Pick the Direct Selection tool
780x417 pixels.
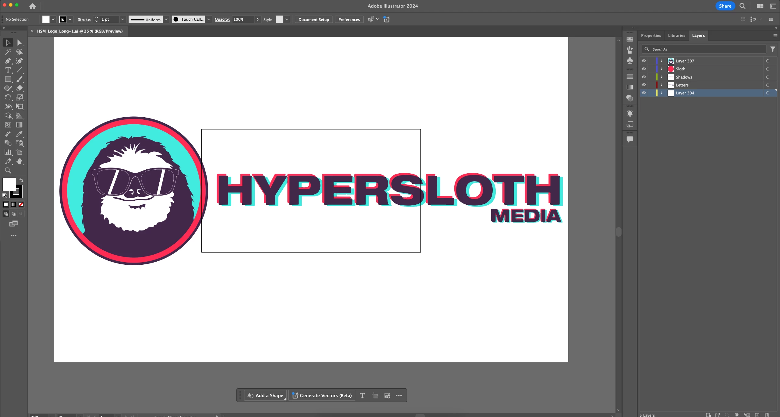point(19,43)
